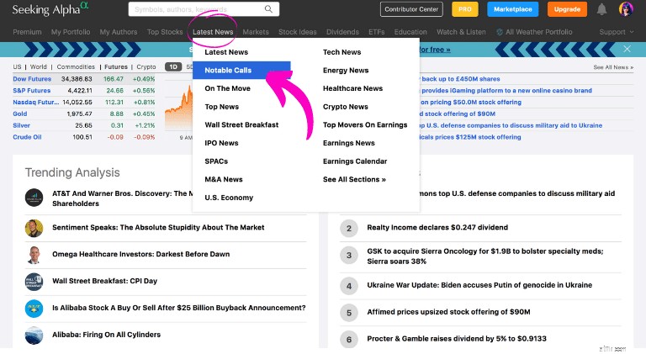The width and height of the screenshot is (646, 354).
Task: Open Dow Futures quote link
Action: click(32, 79)
